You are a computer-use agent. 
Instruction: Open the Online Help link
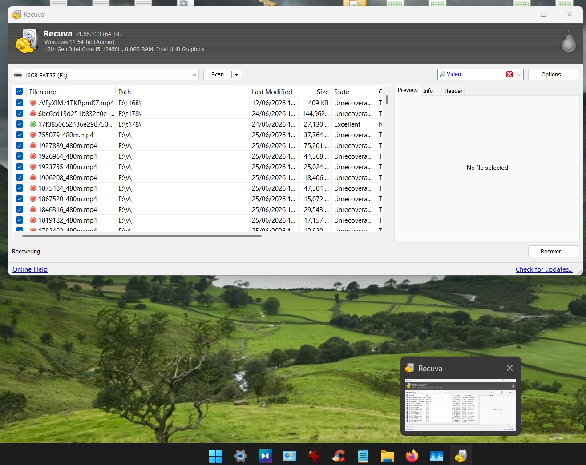tap(30, 269)
